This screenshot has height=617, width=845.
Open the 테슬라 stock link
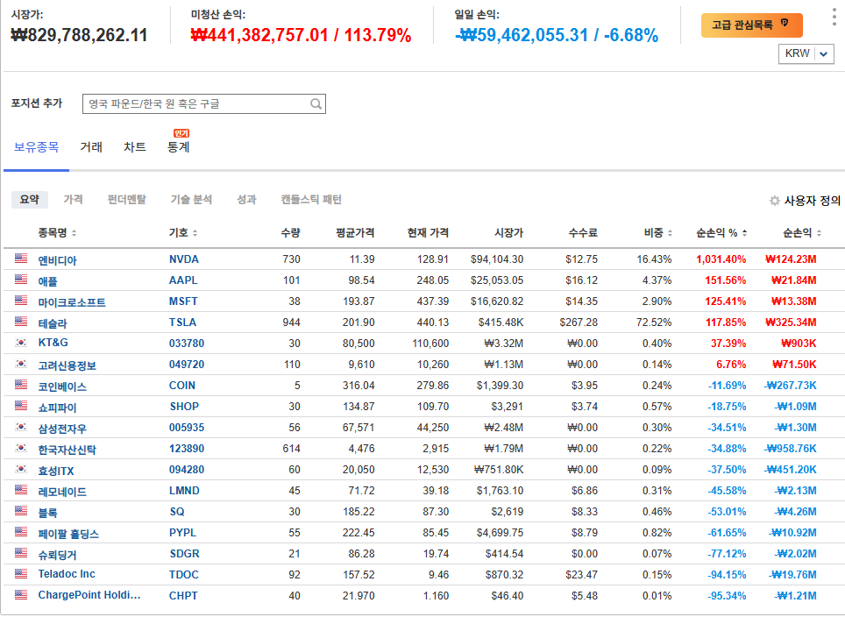53,323
